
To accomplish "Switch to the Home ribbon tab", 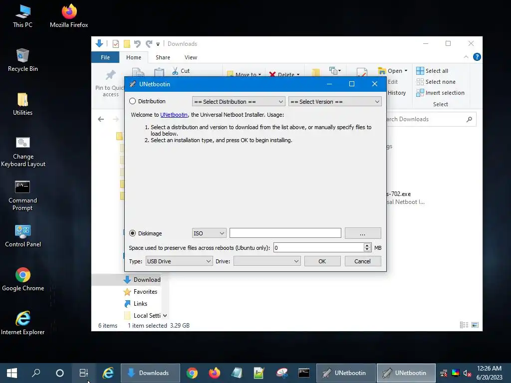I will 134,57.
